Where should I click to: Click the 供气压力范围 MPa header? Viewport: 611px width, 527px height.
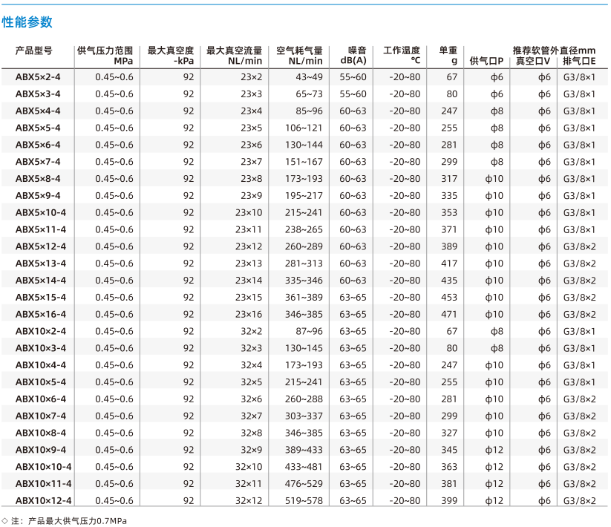tap(105, 56)
